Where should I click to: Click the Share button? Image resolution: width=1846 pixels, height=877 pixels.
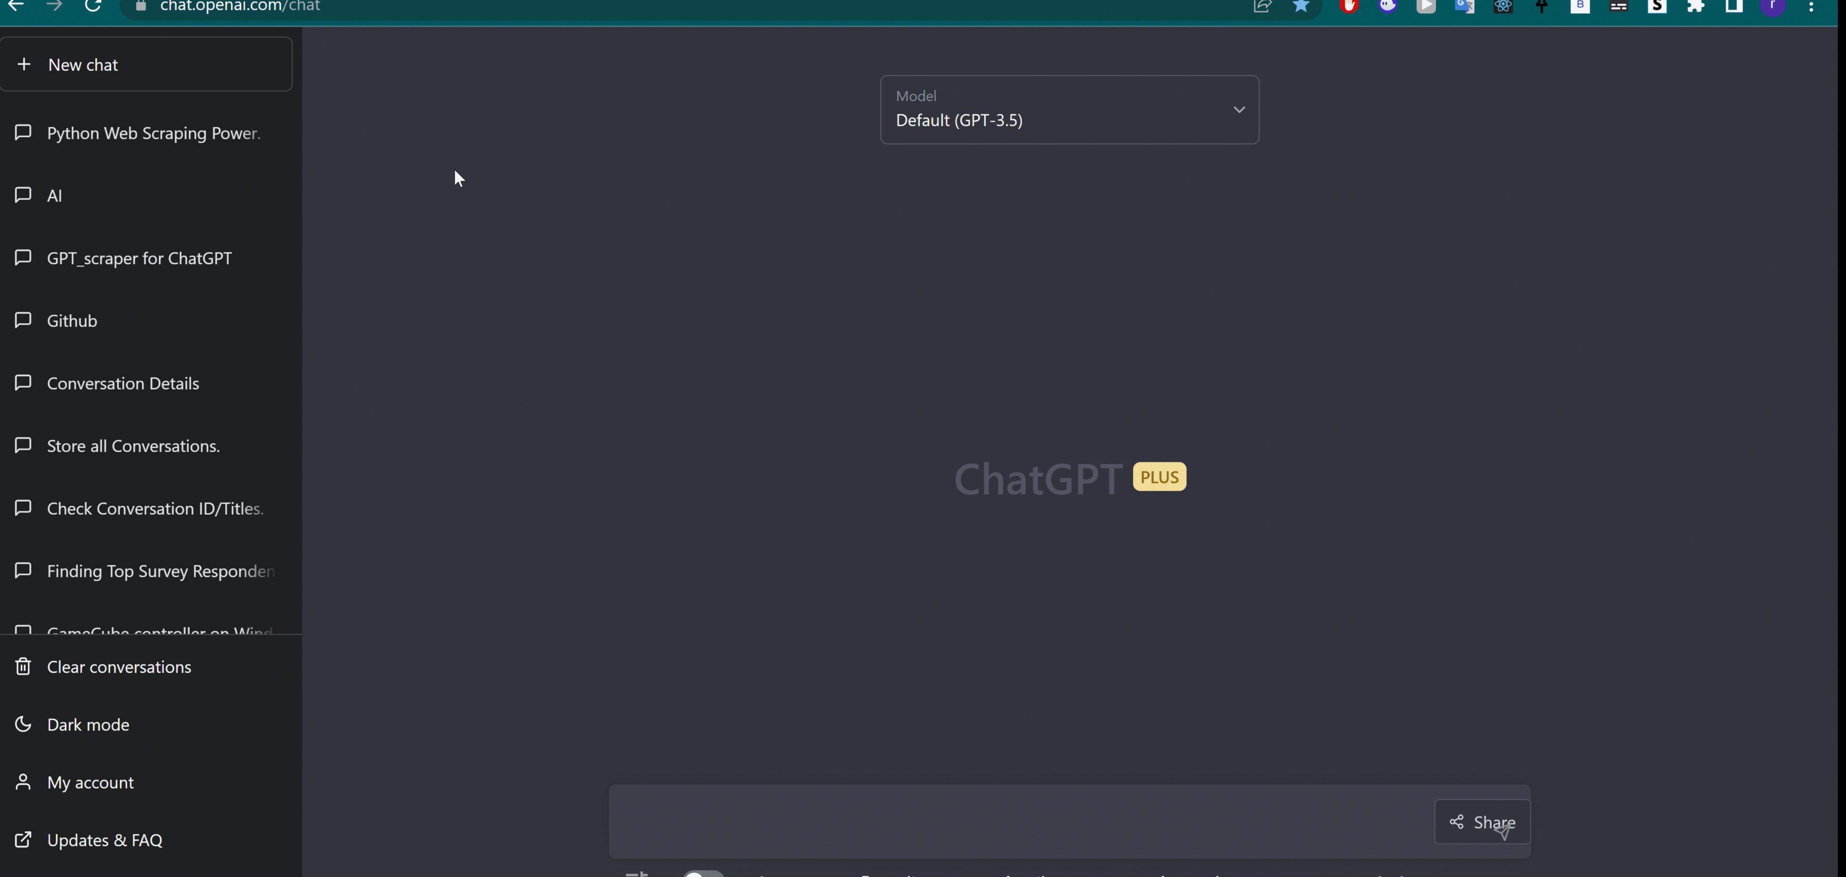click(1481, 822)
